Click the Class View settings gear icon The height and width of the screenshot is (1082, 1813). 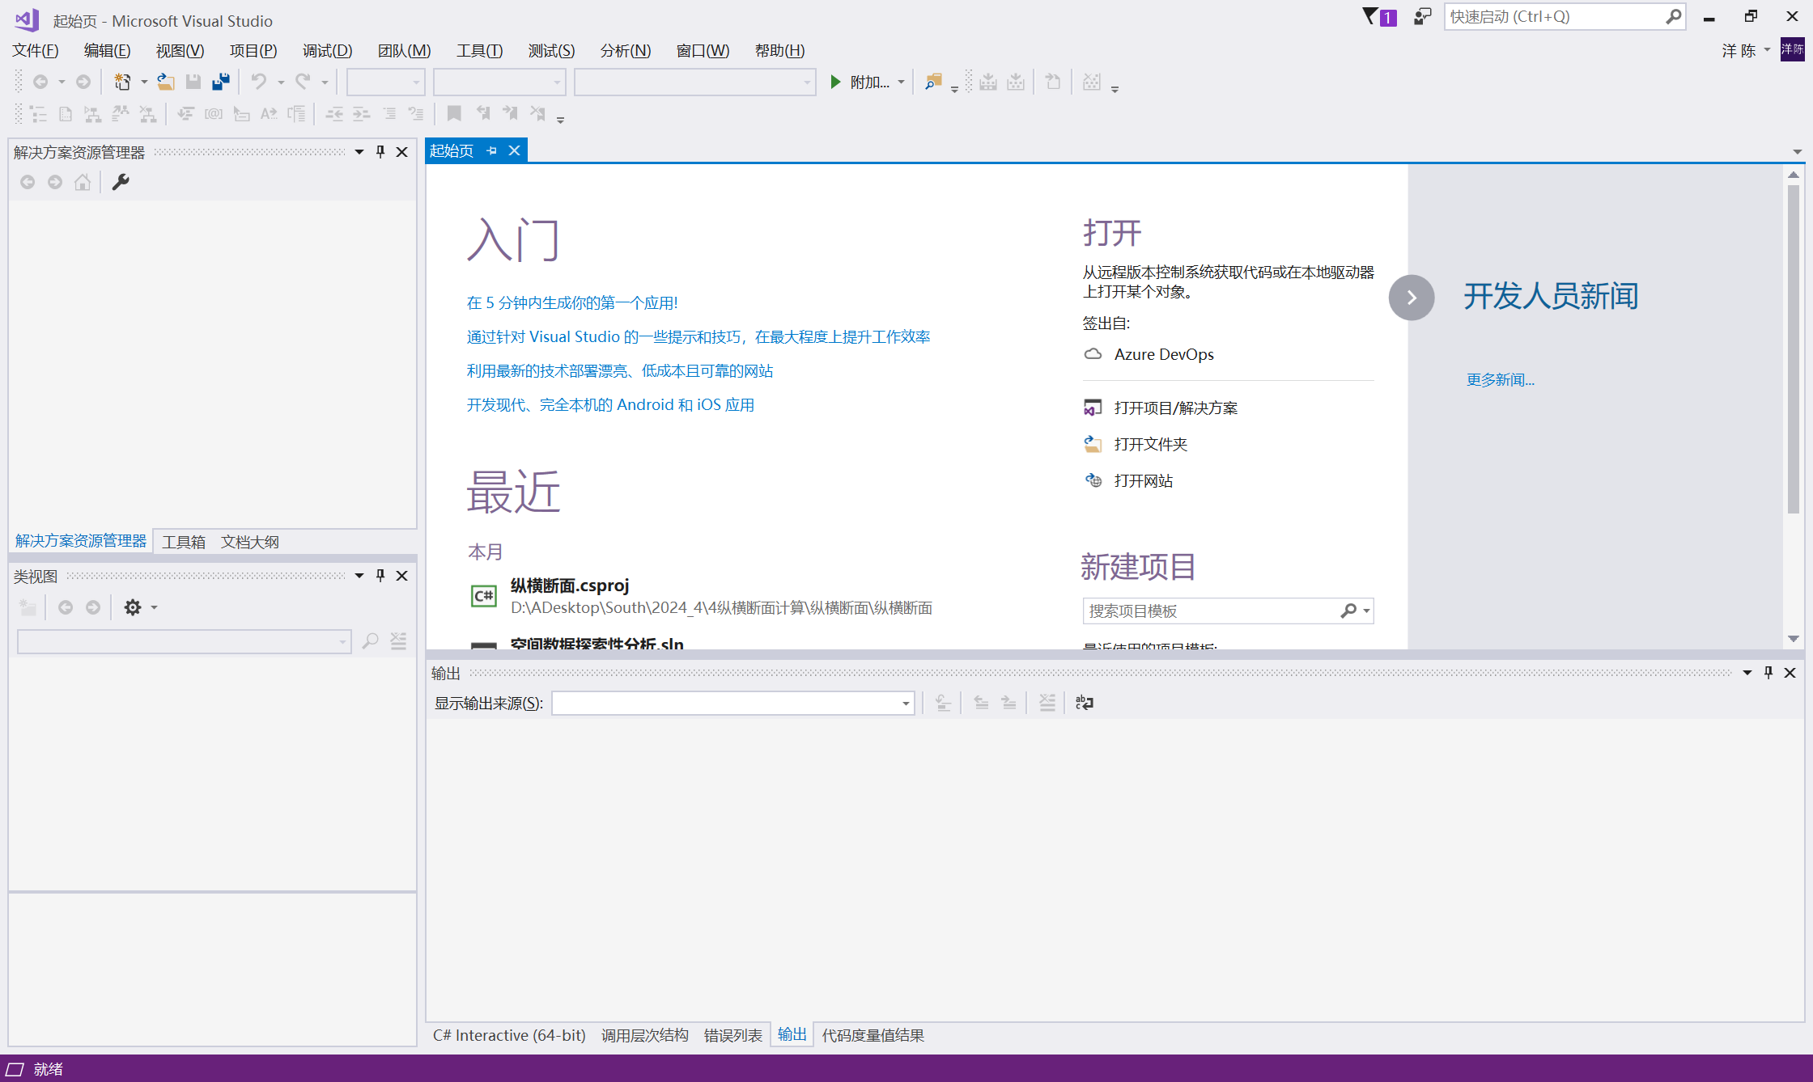tap(132, 607)
